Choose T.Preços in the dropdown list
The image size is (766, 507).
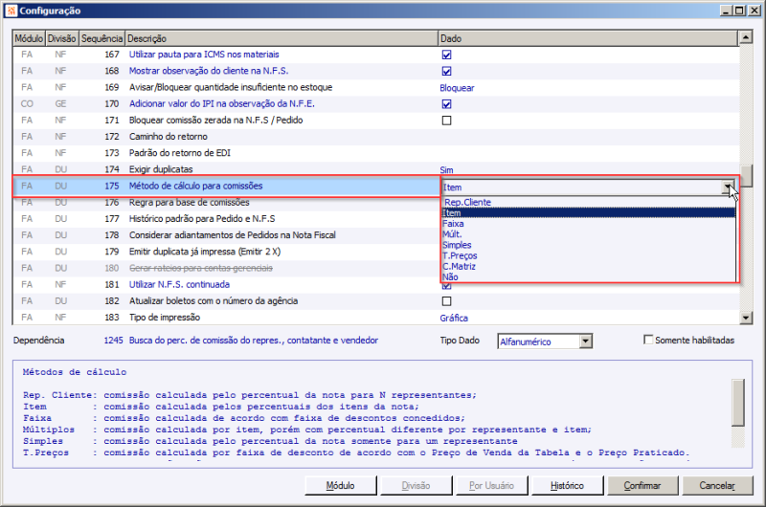pyautogui.click(x=588, y=255)
